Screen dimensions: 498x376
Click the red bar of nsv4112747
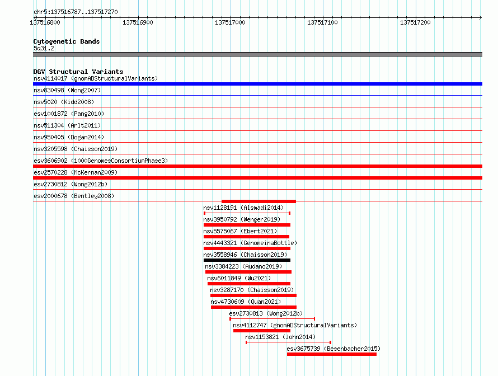click(262, 331)
